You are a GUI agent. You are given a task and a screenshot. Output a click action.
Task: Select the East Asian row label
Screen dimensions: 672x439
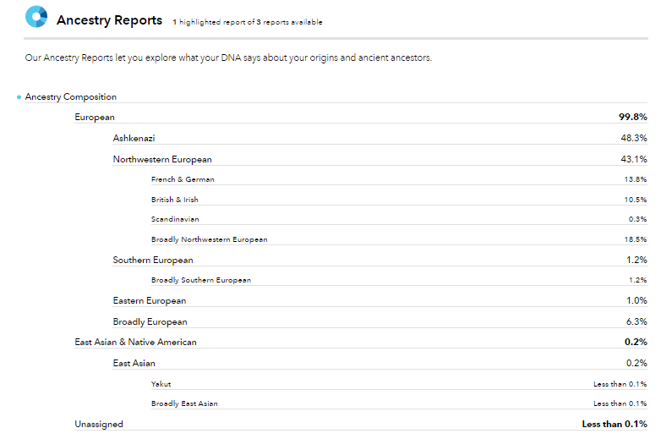point(134,363)
